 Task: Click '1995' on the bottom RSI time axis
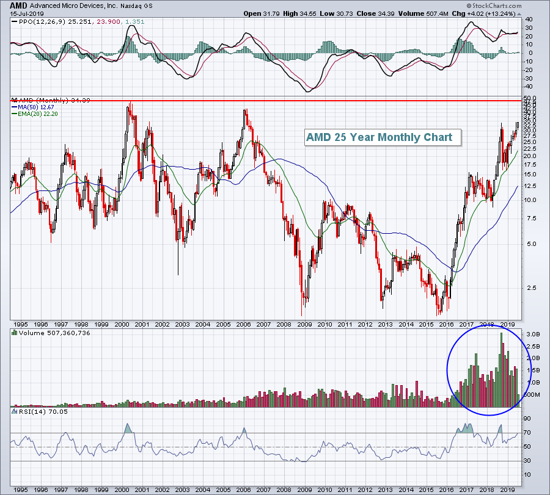pyautogui.click(x=20, y=490)
